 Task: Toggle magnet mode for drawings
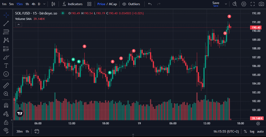point(6,105)
